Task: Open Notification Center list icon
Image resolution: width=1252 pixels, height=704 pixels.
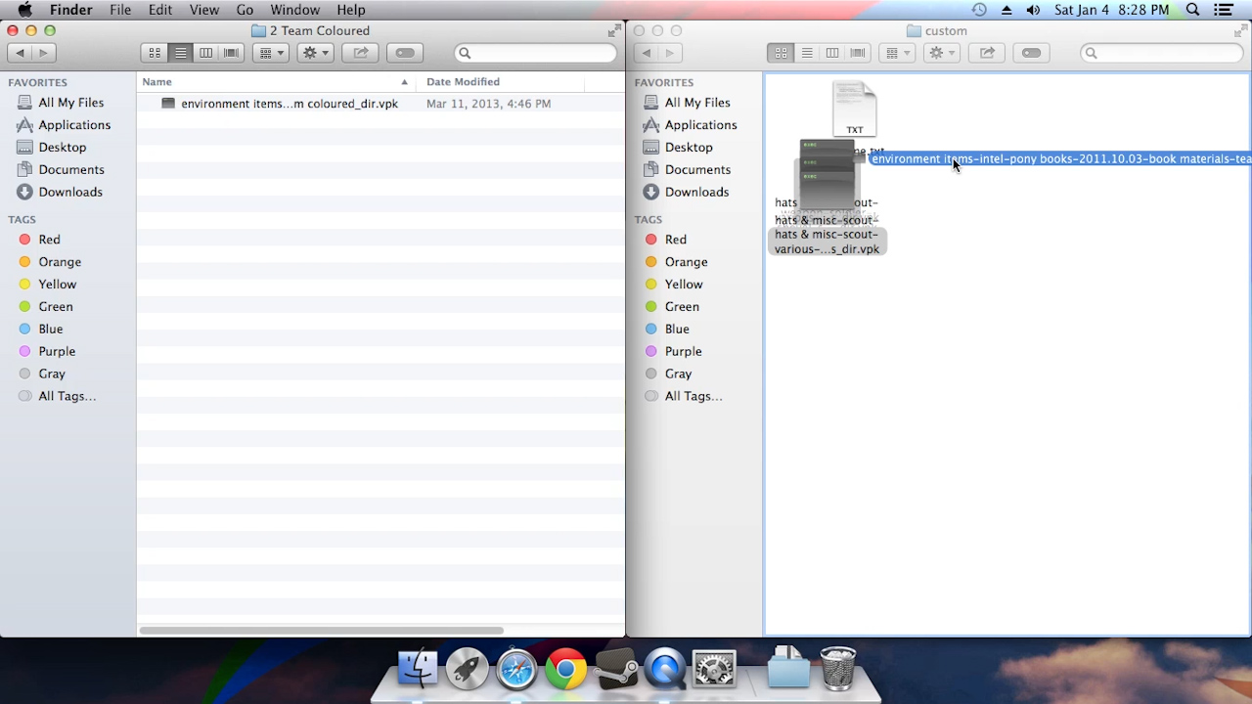Action: point(1223,10)
